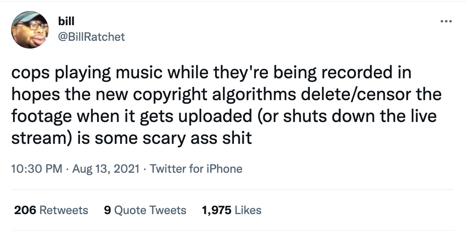
Task: Click the like count "1,975"
Action: coord(217,210)
